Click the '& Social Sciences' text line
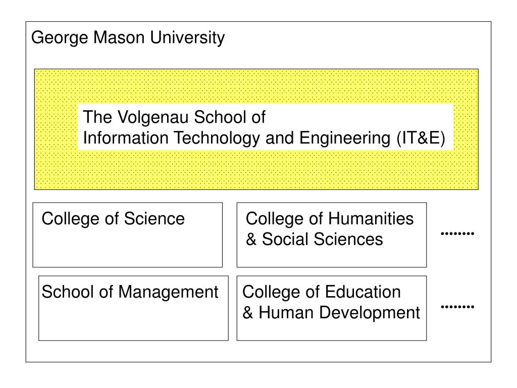 coord(315,239)
